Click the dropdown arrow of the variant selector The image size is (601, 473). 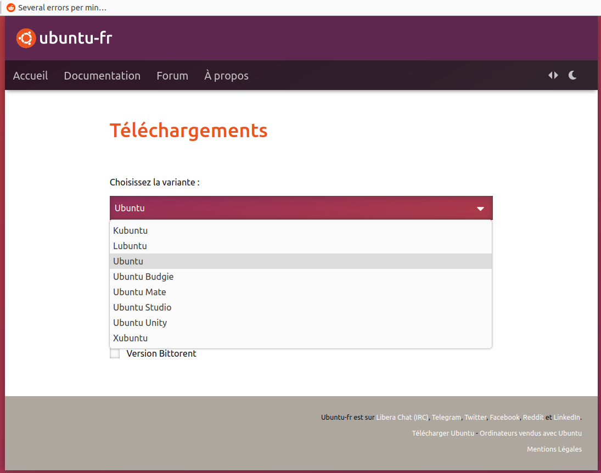pos(480,209)
